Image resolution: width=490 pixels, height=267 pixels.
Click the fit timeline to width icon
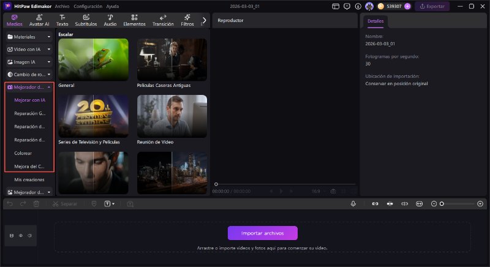(x=419, y=203)
